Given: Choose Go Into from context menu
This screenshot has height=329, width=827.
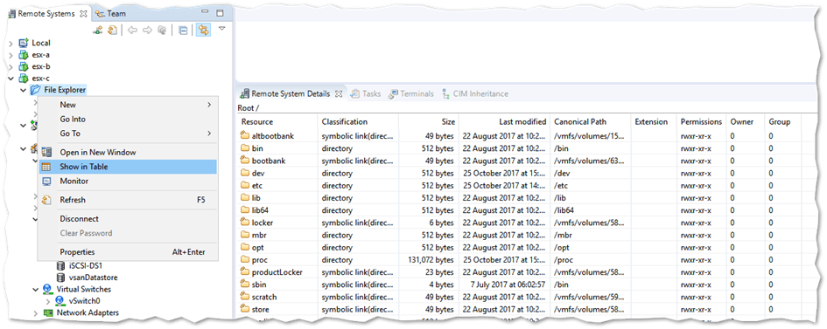Looking at the screenshot, I should click(x=127, y=120).
